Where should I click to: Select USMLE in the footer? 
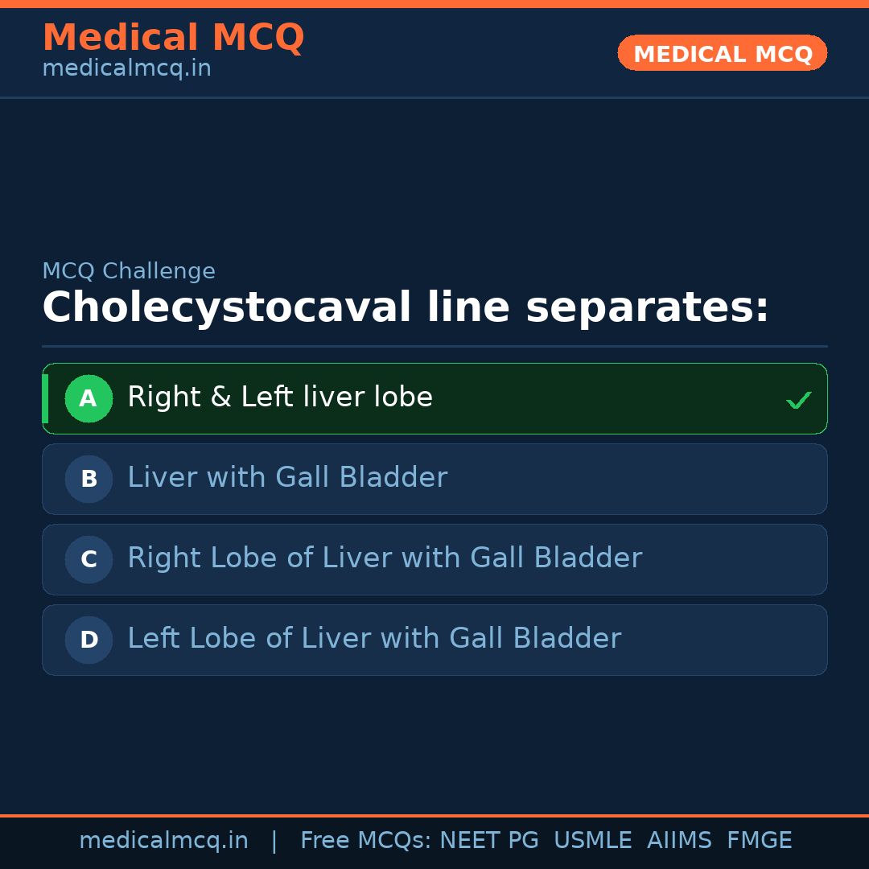(593, 841)
